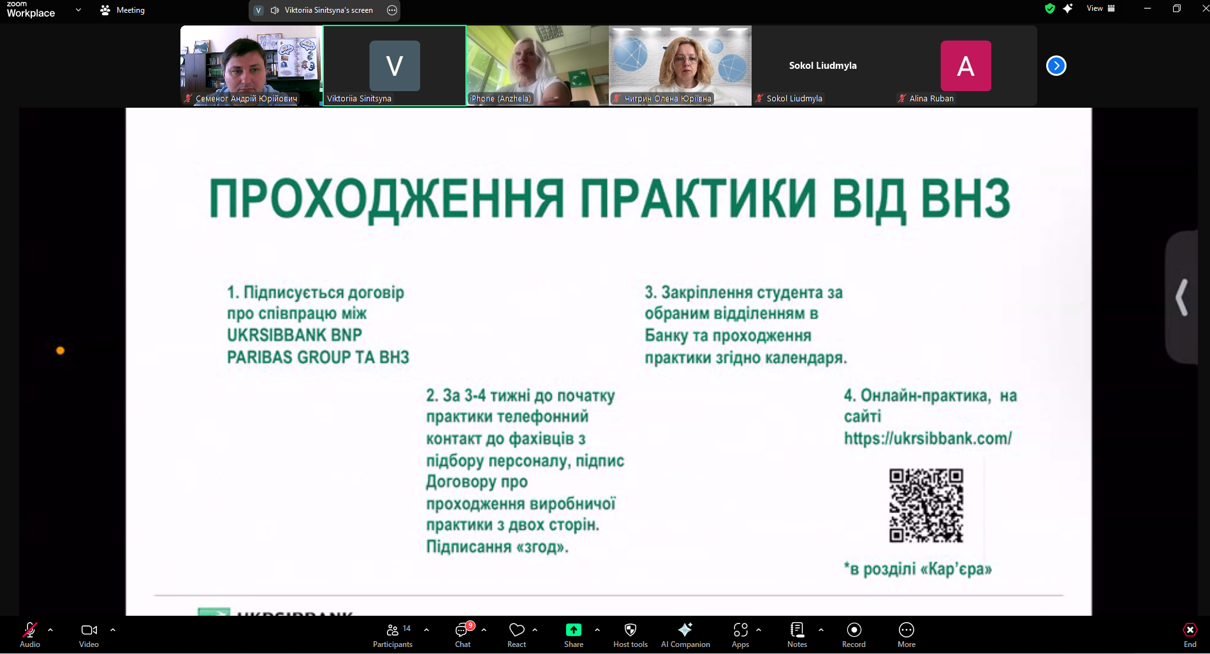Click the green encryption shield icon

(1050, 8)
